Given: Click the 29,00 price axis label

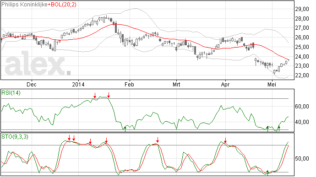Looking at the screenshot, I should (302, 9).
